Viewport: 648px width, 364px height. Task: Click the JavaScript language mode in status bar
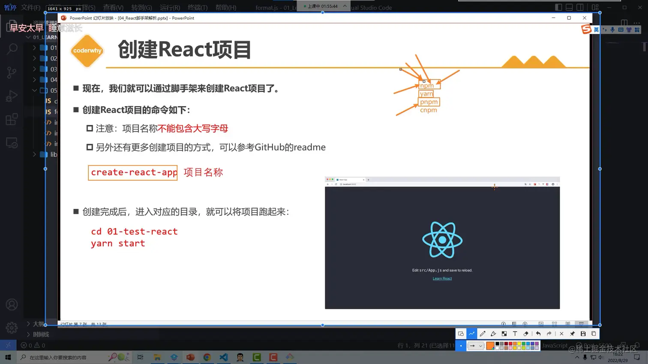(555, 345)
